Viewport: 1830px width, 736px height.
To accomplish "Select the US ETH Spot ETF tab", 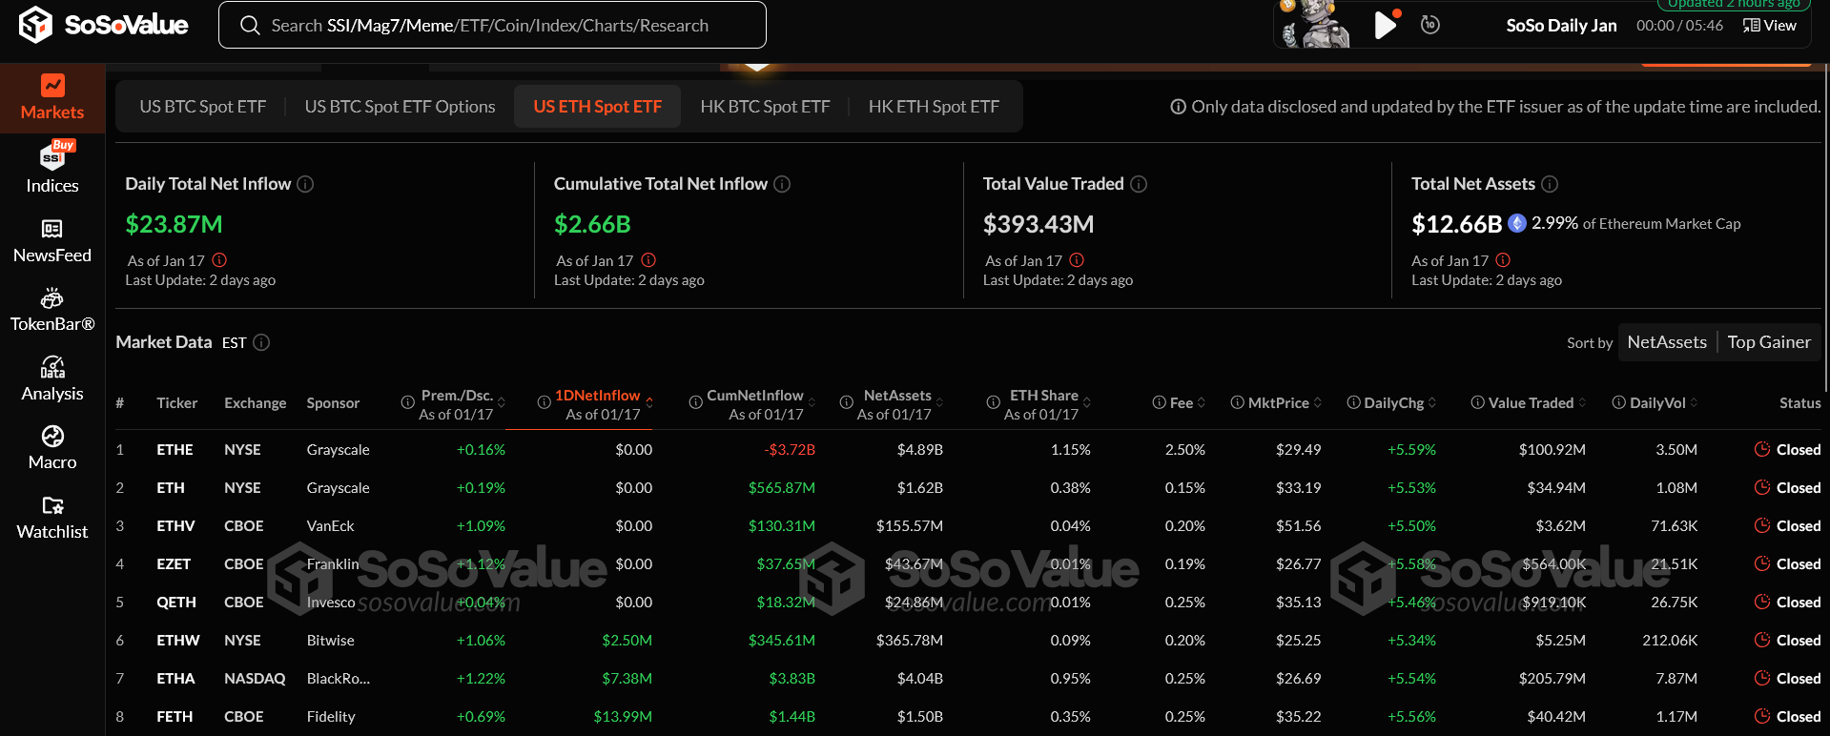I will coord(598,107).
